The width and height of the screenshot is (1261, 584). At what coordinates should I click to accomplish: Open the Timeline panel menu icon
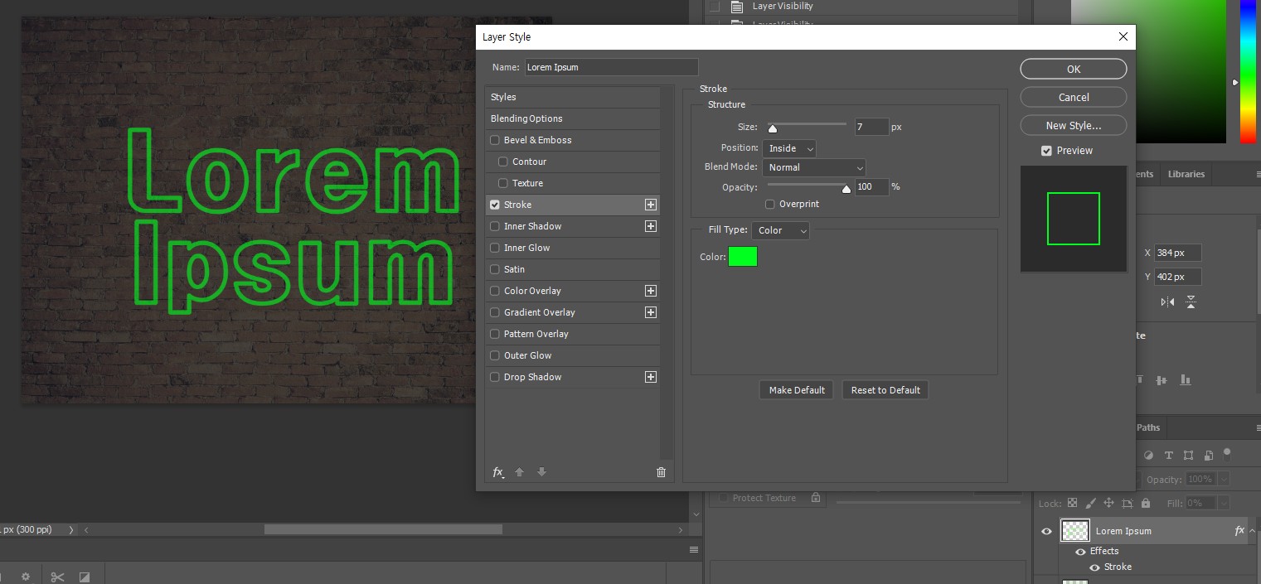pyautogui.click(x=694, y=550)
